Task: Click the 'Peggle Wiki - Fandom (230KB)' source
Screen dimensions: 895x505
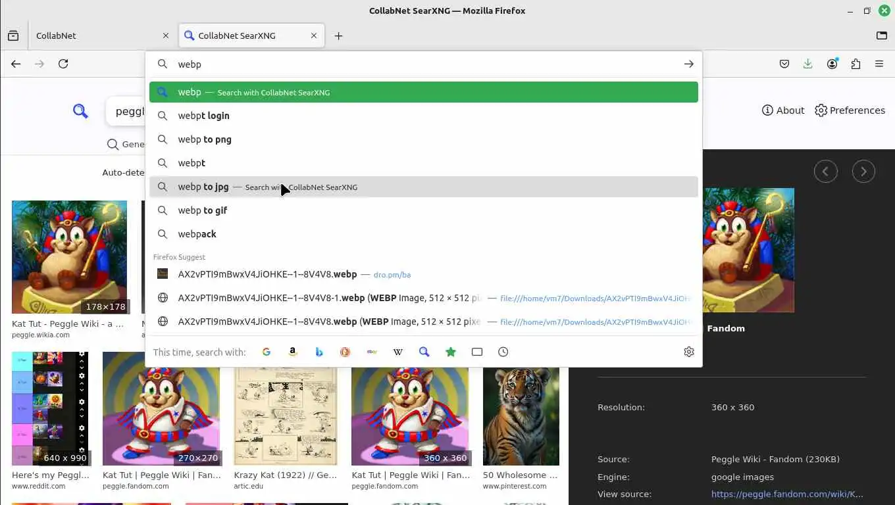Action: pos(775,459)
